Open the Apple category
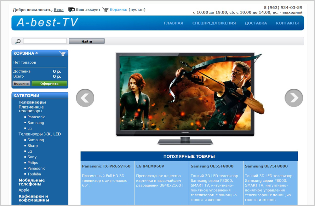This screenshot has width=315, height=206. tap(24, 190)
